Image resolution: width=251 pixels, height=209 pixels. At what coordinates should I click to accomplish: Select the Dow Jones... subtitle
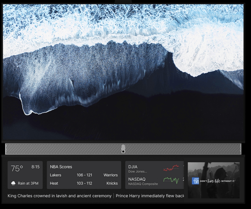pos(138,171)
